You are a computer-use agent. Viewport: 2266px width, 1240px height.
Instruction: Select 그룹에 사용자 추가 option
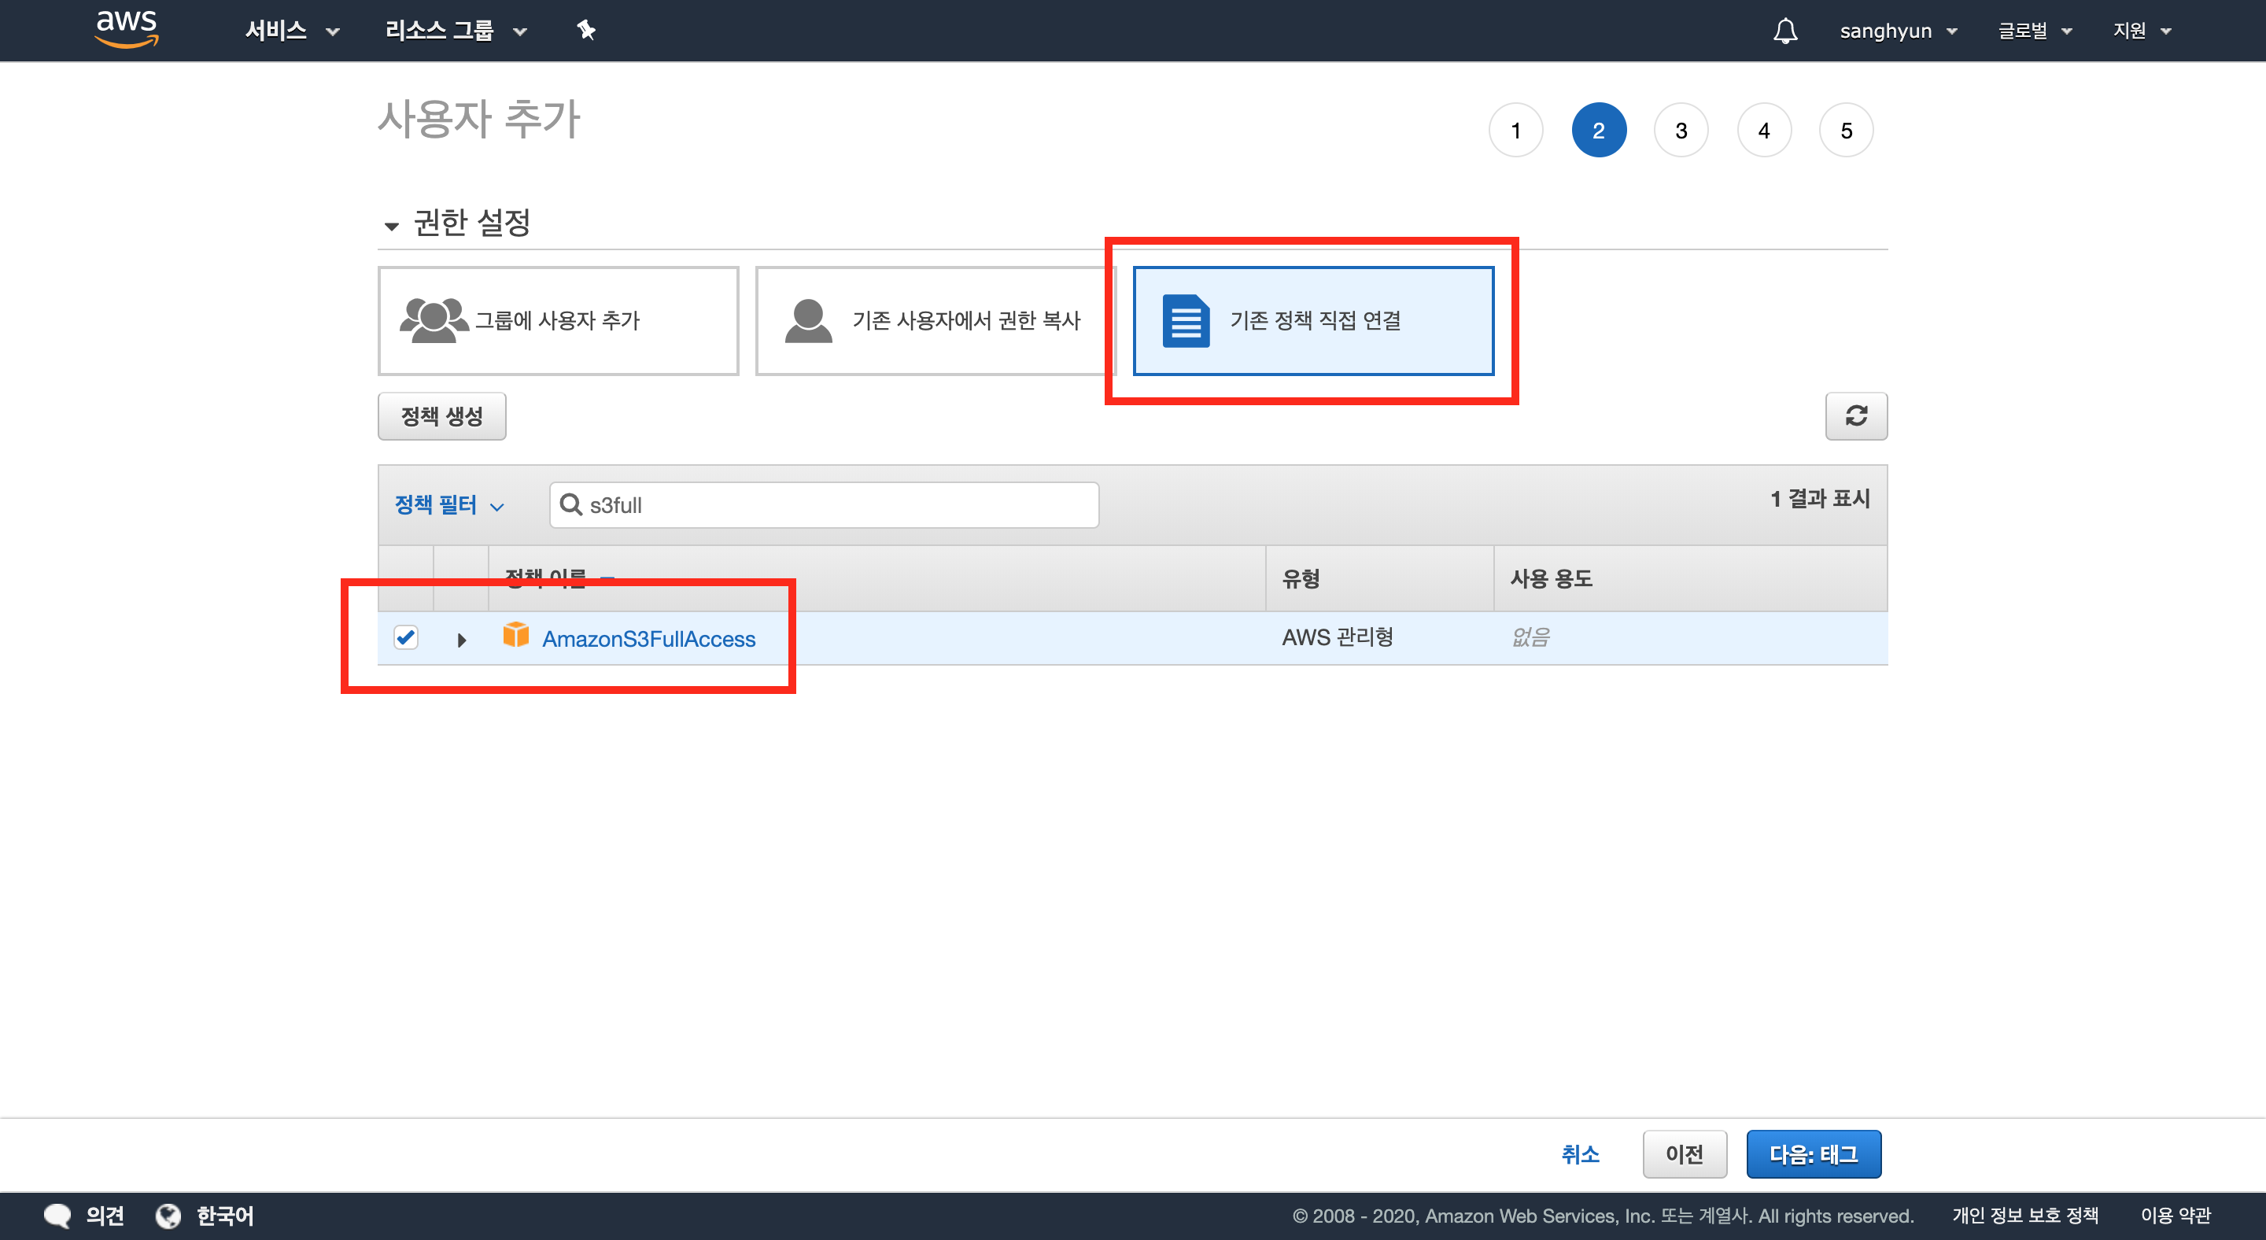coord(558,321)
